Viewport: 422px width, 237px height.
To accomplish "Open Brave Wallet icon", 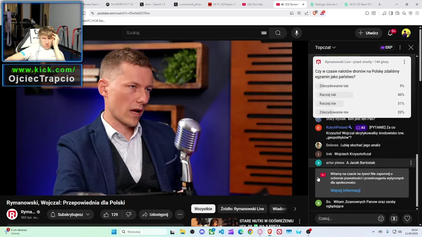I will [397, 13].
